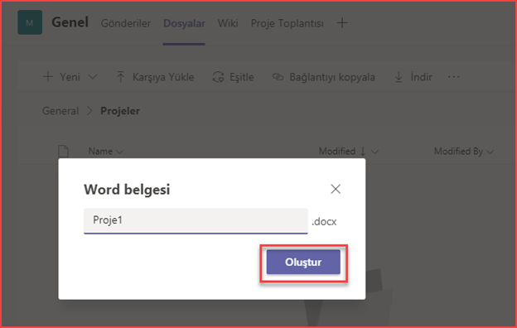
Task: Click the Bağlantıyı kopyala link icon
Action: pyautogui.click(x=278, y=77)
